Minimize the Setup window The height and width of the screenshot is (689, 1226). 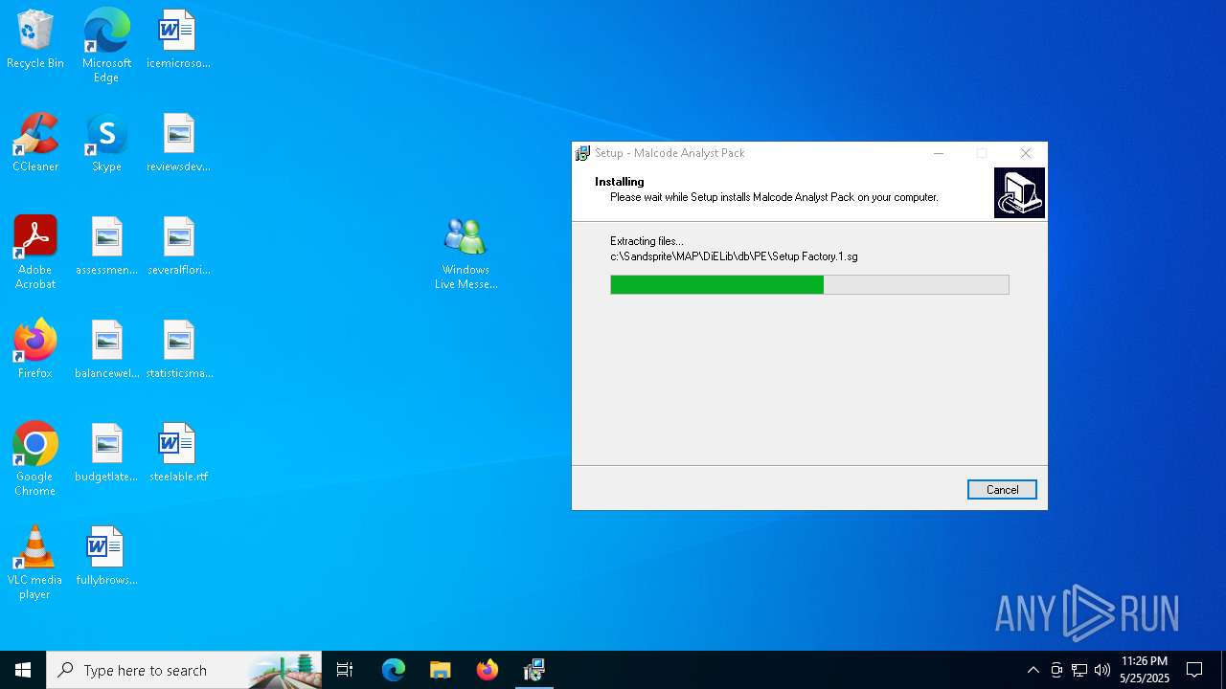(939, 153)
